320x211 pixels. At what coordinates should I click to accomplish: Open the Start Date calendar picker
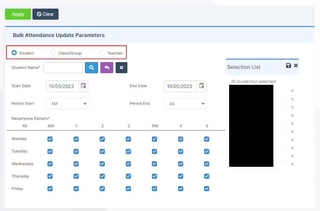tap(83, 86)
